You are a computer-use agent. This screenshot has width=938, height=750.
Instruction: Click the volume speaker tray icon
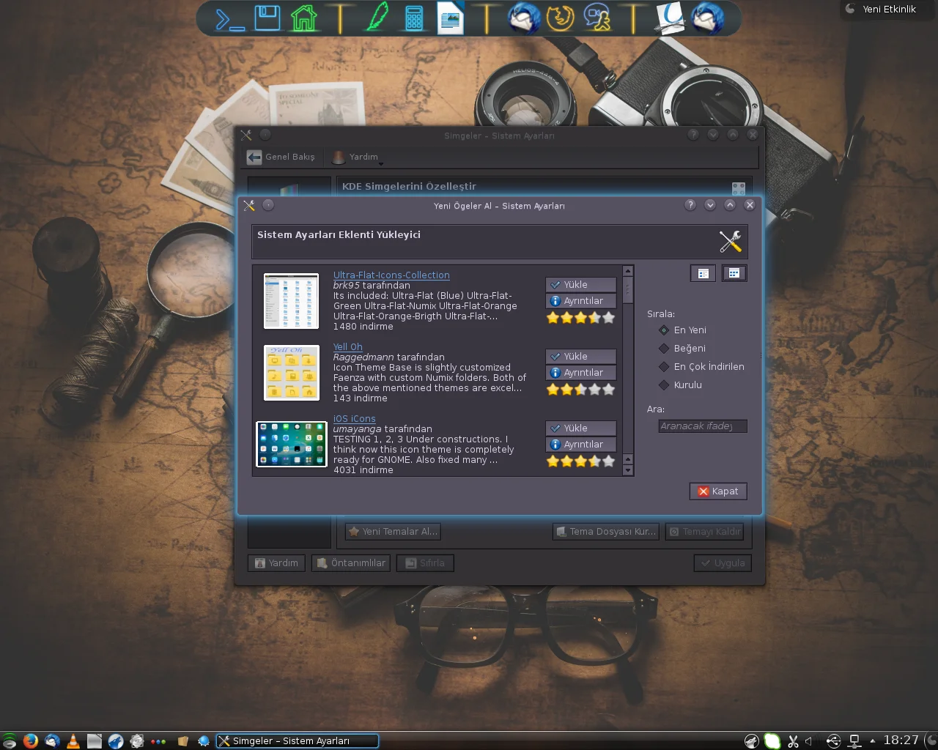point(809,741)
